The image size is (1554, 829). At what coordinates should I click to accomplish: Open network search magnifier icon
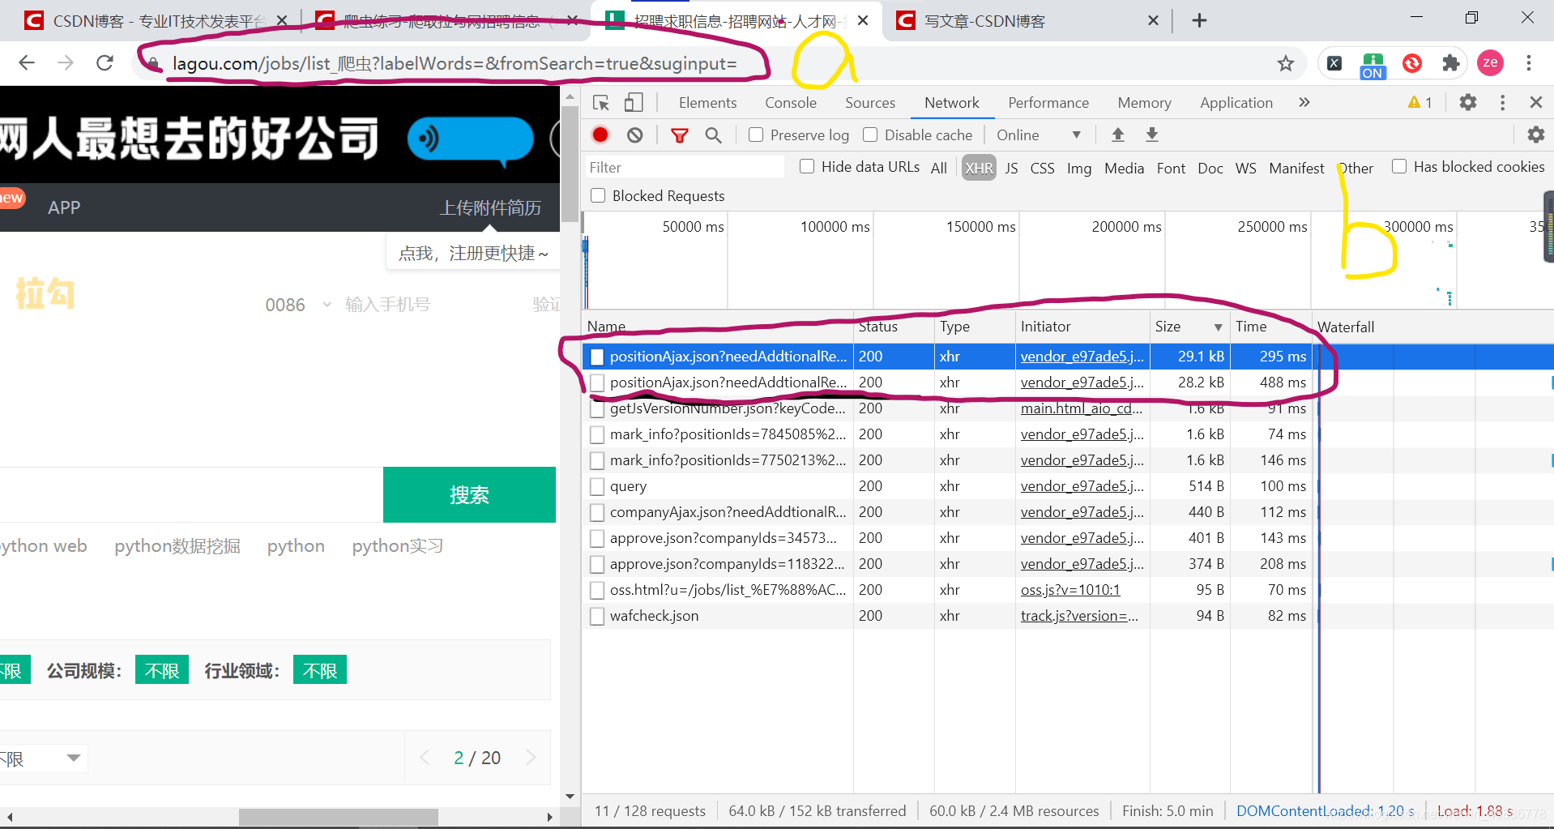click(713, 135)
